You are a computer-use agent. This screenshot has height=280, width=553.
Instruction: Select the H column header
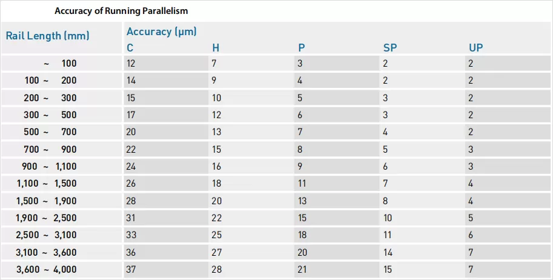coord(216,48)
